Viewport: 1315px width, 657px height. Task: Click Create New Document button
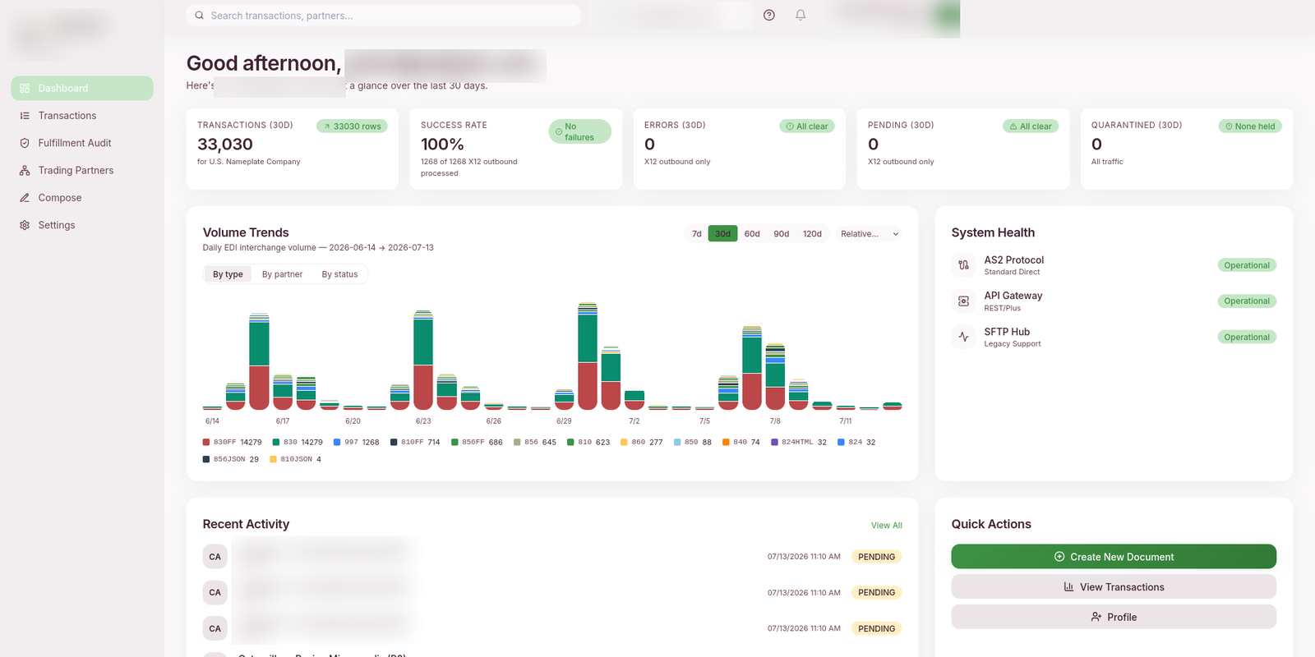(1114, 557)
